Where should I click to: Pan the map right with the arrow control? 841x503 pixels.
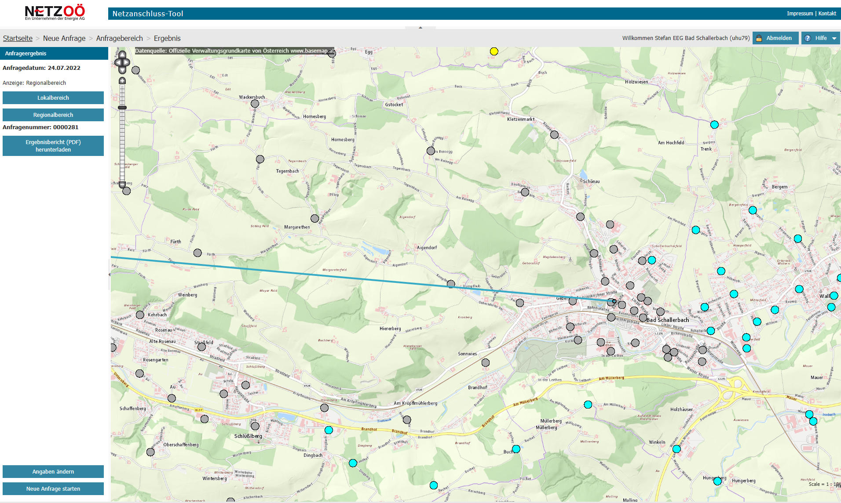click(x=128, y=62)
